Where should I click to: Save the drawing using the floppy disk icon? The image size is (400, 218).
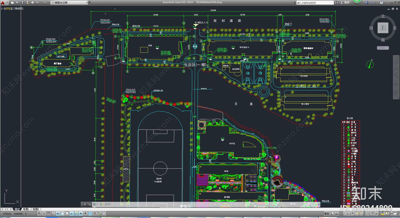[x=22, y=2]
